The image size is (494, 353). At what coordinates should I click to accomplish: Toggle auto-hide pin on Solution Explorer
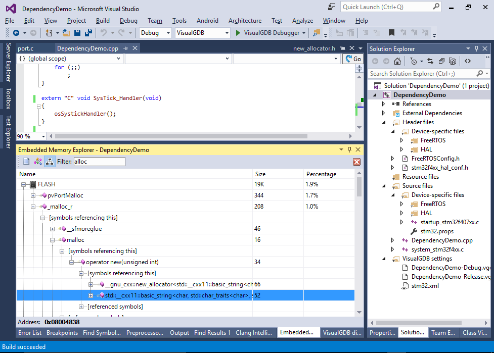(x=476, y=48)
